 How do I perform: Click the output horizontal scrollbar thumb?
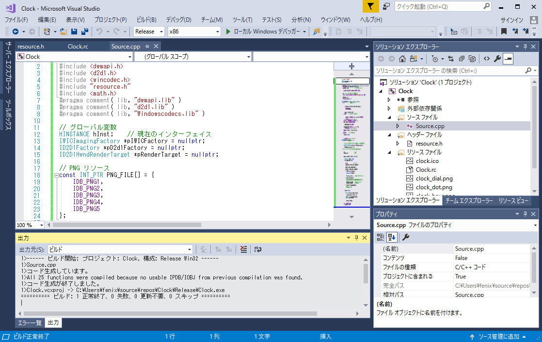tap(170, 314)
